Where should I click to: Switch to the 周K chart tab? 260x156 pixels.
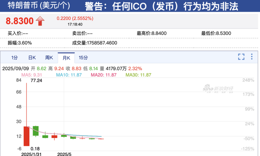click(x=49, y=58)
